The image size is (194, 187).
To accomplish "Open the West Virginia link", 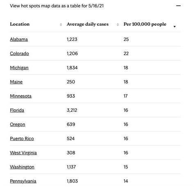I will click(23, 153).
